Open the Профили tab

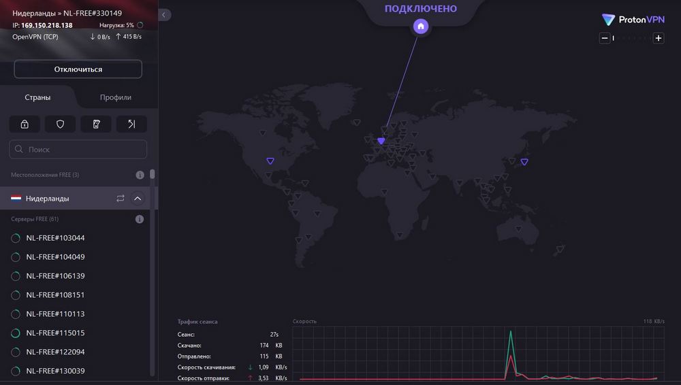[116, 97]
